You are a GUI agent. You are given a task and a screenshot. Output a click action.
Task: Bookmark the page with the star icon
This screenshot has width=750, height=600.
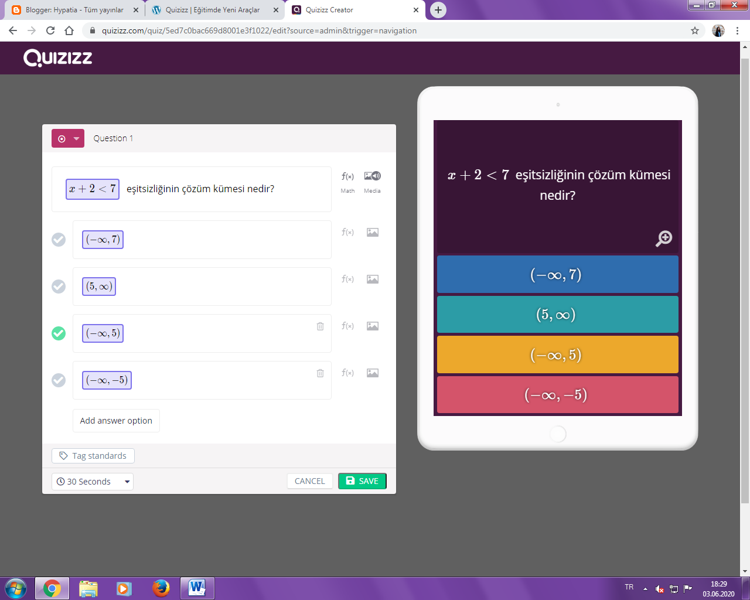coord(695,30)
